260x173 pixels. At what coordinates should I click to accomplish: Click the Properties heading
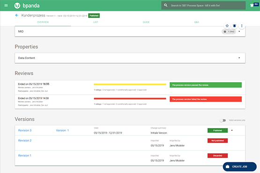[26, 47]
